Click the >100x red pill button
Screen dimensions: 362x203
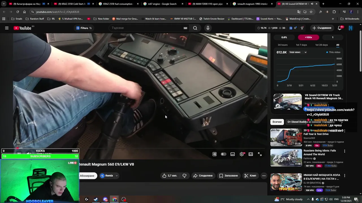tap(308, 37)
